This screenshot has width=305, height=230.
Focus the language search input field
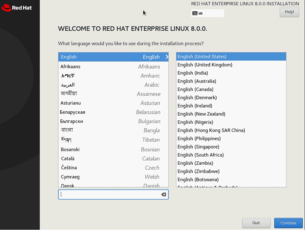click(113, 194)
